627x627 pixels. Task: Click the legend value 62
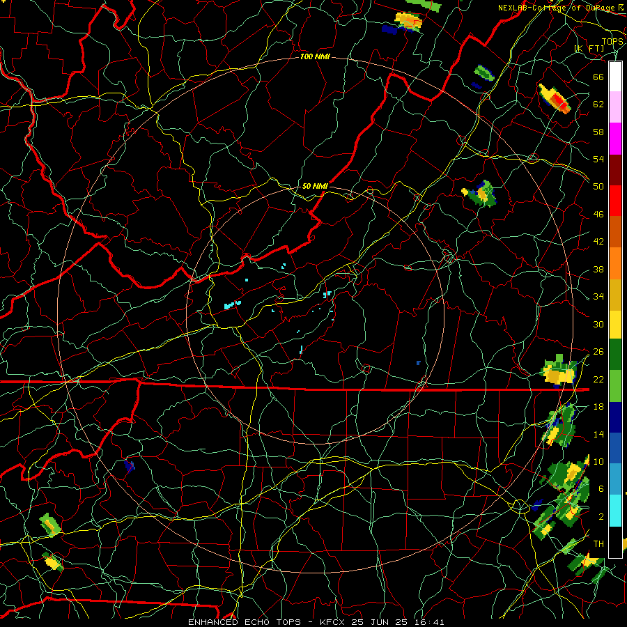point(598,104)
